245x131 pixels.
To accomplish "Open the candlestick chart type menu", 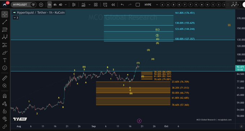I will coord(74,5).
